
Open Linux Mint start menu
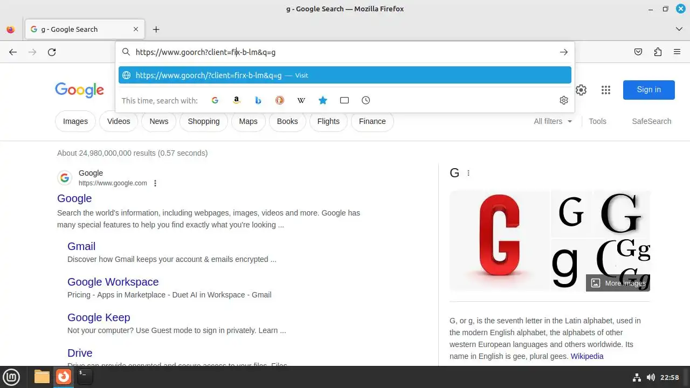tap(12, 377)
